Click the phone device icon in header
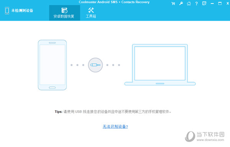This screenshot has height=147, width=230. click(7, 11)
